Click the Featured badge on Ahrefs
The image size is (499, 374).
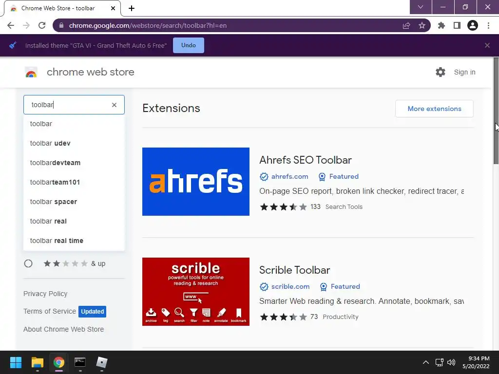[339, 176]
